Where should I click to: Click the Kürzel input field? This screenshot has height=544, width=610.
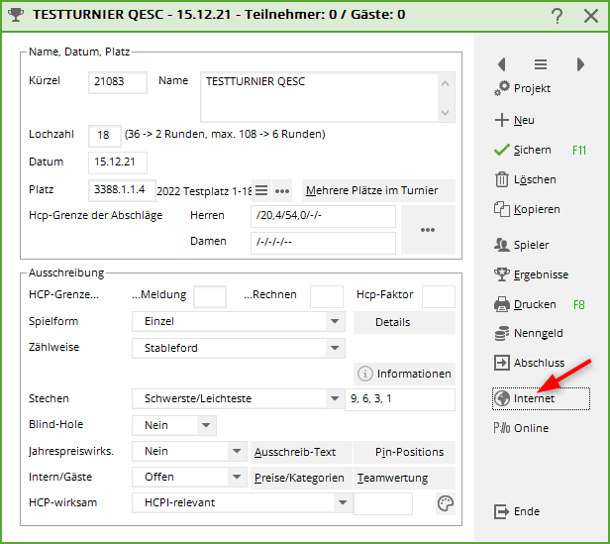(117, 82)
